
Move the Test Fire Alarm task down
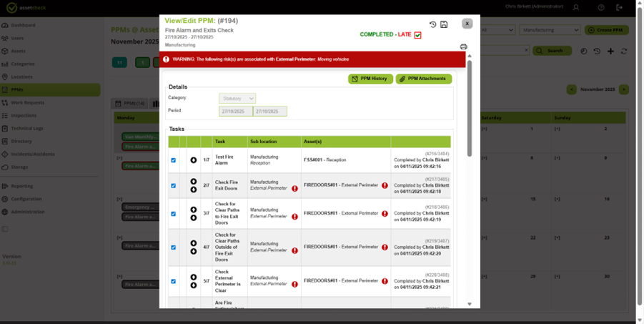[194, 160]
